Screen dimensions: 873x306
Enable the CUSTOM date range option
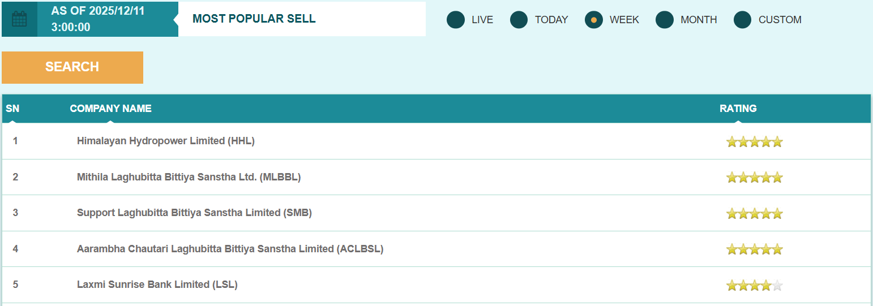pyautogui.click(x=743, y=20)
